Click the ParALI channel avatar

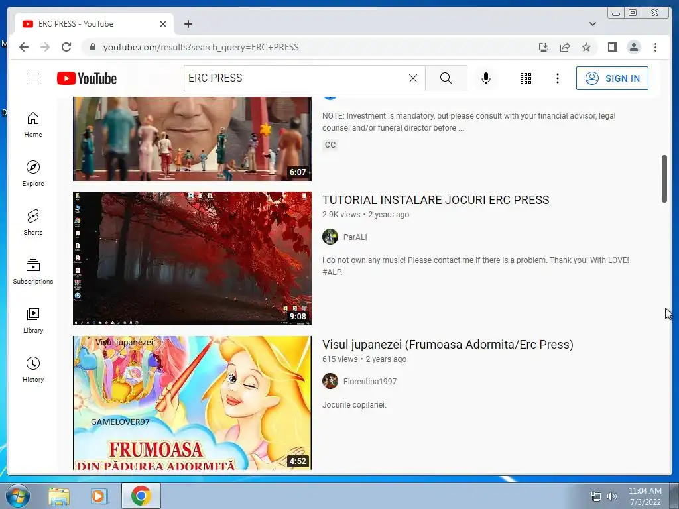tap(330, 237)
